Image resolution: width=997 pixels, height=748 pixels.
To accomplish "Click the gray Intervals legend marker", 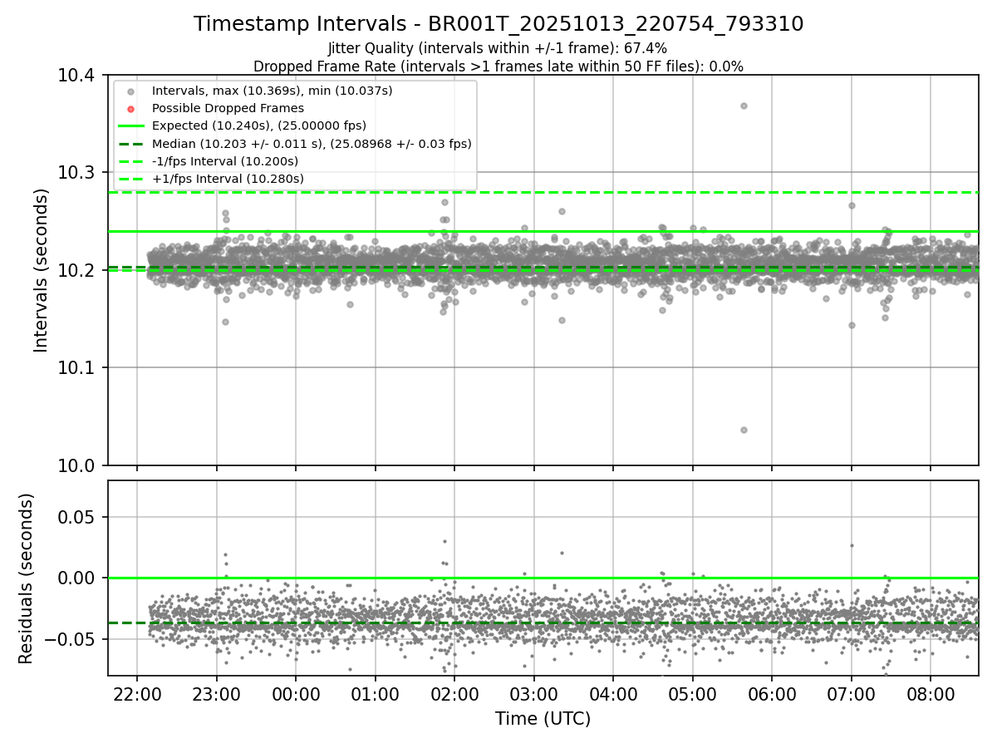I will [130, 91].
